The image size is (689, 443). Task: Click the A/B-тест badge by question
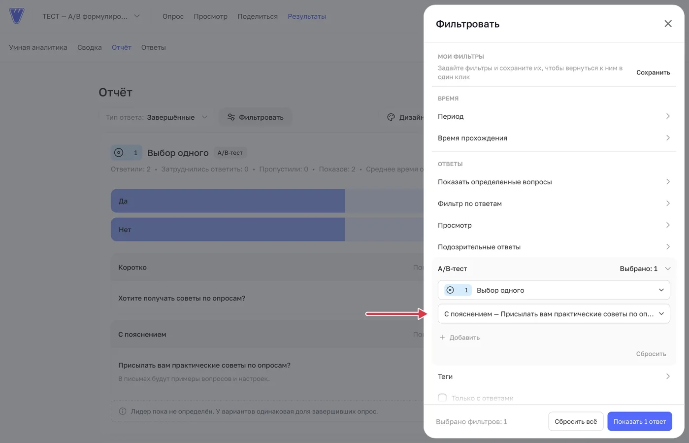(x=230, y=153)
